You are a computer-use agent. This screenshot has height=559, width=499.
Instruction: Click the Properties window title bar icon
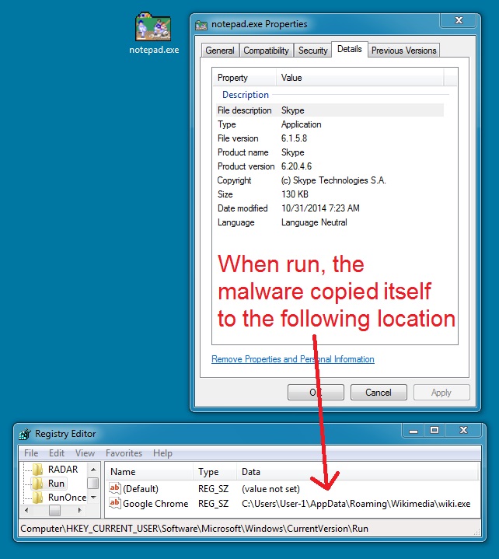[201, 25]
